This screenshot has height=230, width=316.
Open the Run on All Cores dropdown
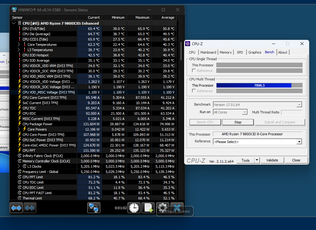click(x=245, y=112)
